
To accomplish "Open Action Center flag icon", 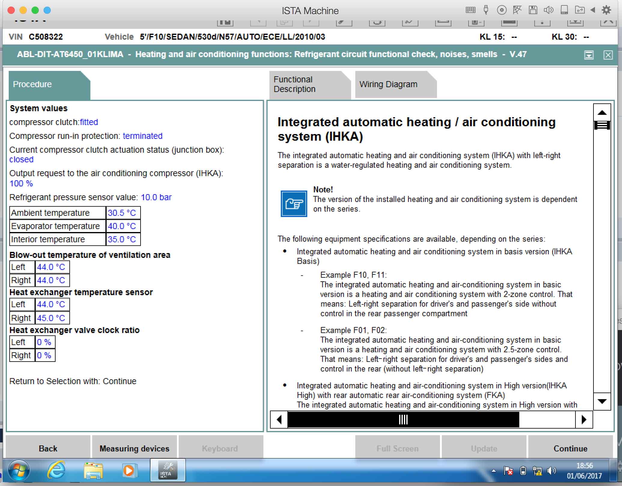I will (508, 471).
